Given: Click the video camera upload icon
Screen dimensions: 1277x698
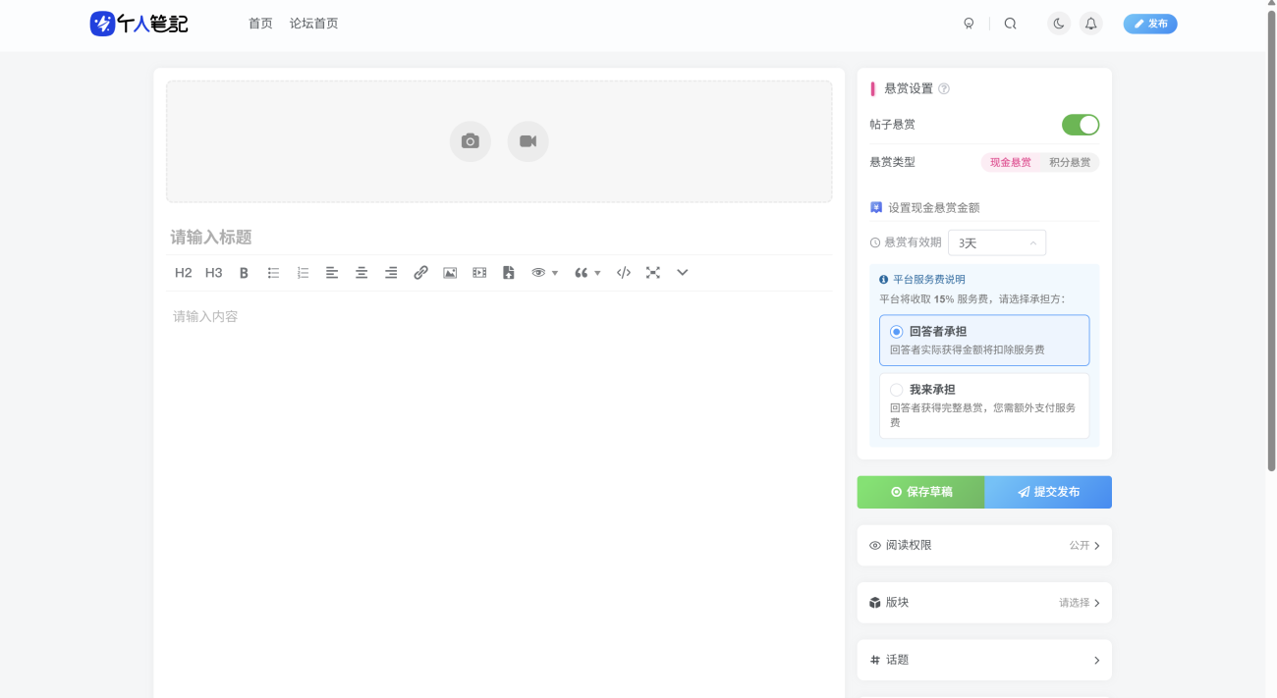Looking at the screenshot, I should (x=527, y=141).
